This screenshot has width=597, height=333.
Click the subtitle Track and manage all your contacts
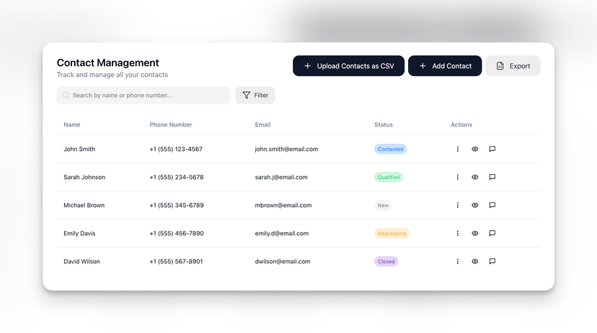pos(112,75)
